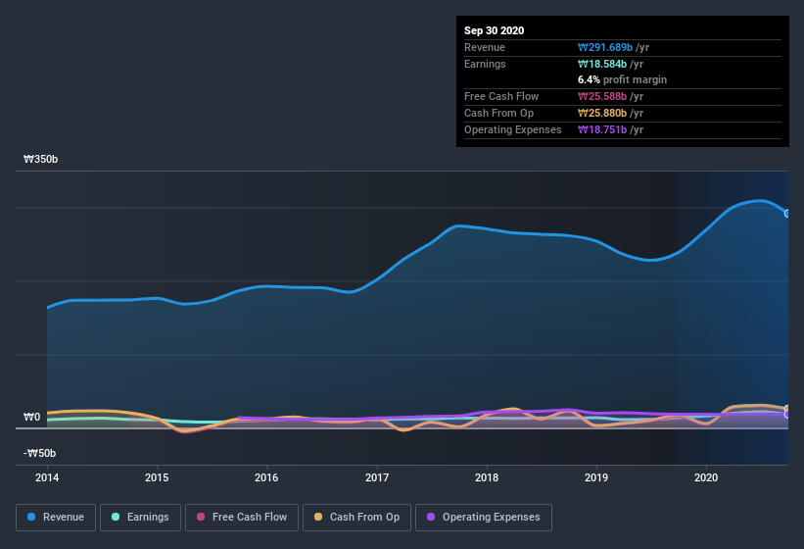Click the blue Revenue legend dot
The image size is (804, 549).
(x=32, y=517)
